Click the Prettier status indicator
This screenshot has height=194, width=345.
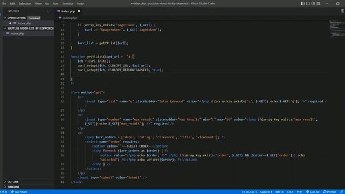click(x=329, y=192)
